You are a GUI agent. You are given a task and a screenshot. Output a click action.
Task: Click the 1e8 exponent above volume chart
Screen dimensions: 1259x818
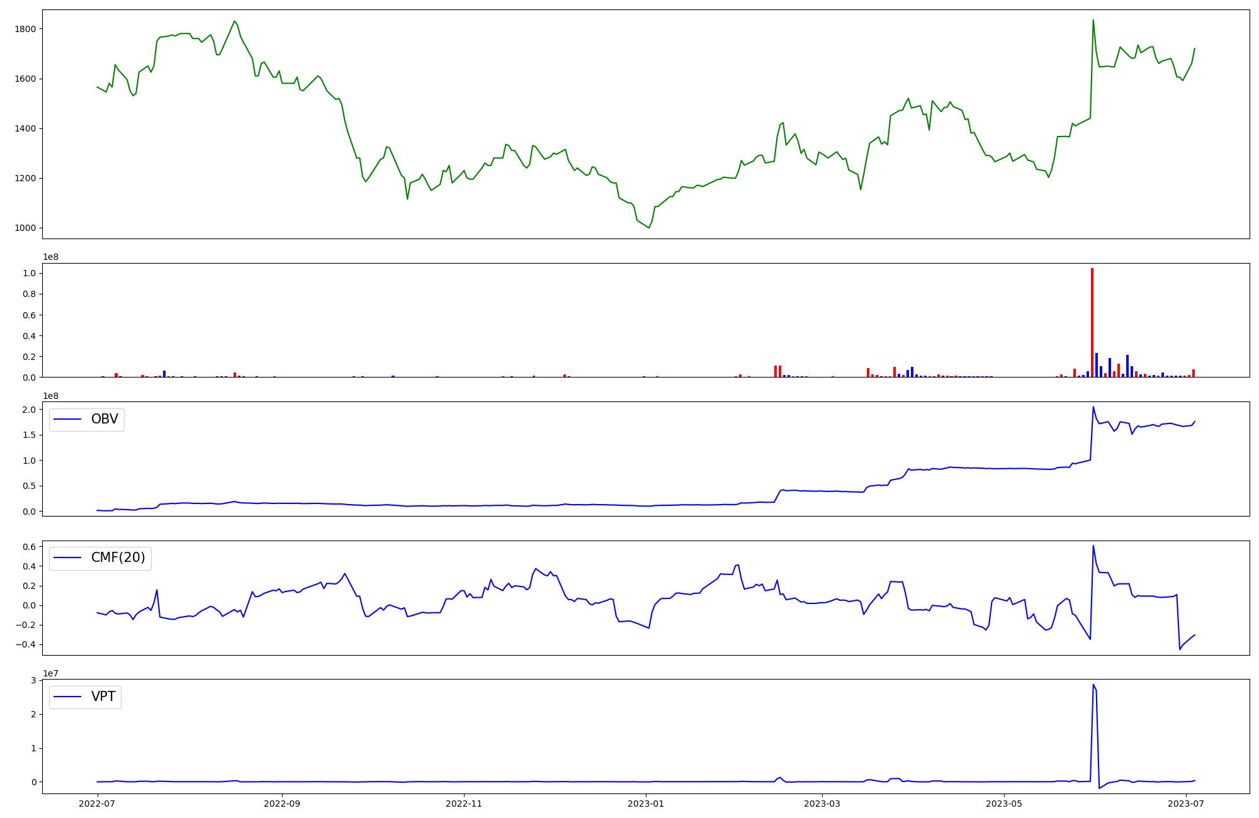pos(50,257)
